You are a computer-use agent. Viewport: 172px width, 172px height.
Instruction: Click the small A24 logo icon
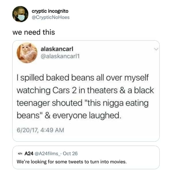tap(20, 153)
